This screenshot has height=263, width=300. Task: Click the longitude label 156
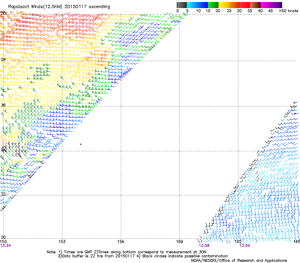[x=121, y=242]
